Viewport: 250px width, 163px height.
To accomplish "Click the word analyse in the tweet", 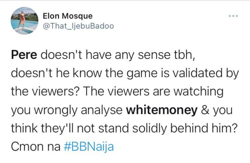I will pyautogui.click(x=102, y=110).
